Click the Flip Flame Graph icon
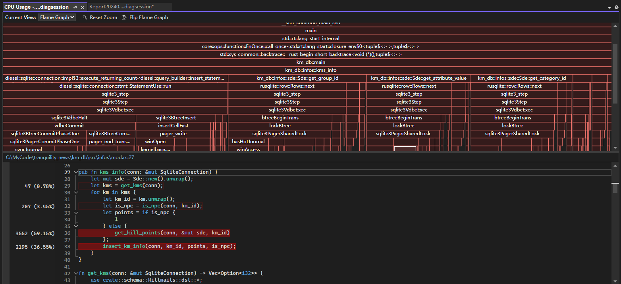The image size is (621, 284). point(124,17)
